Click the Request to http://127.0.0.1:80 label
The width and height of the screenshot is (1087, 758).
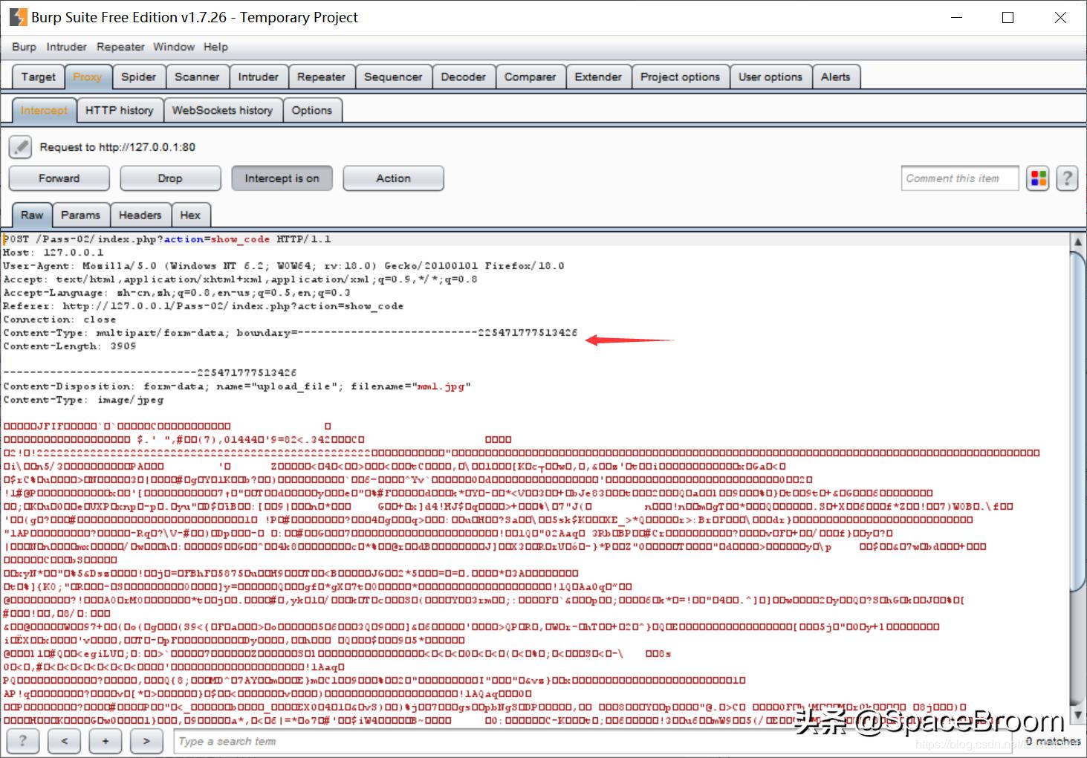[x=117, y=147]
